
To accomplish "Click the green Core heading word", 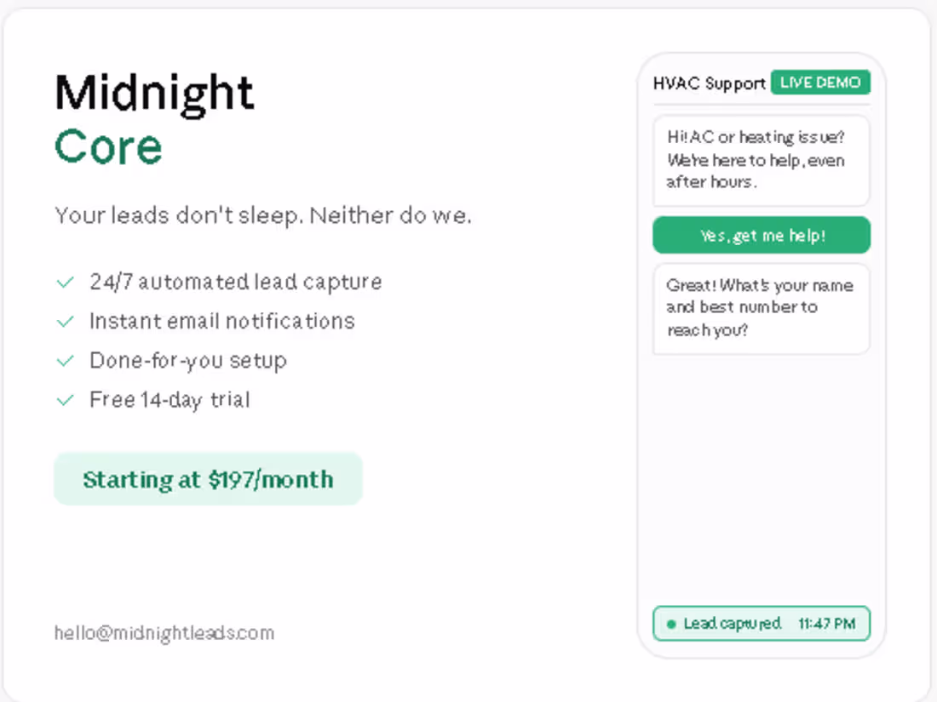I will [108, 146].
